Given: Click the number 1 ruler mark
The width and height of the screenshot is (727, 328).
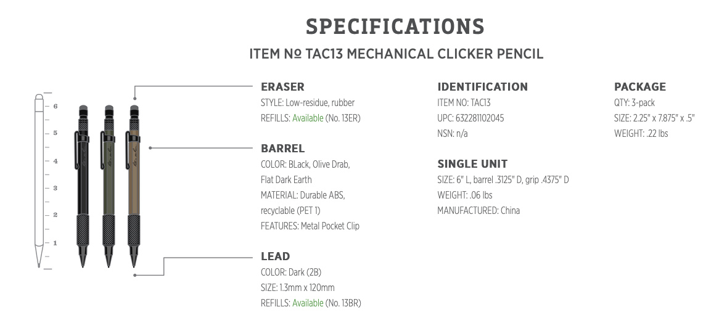Looking at the screenshot, I should point(55,243).
